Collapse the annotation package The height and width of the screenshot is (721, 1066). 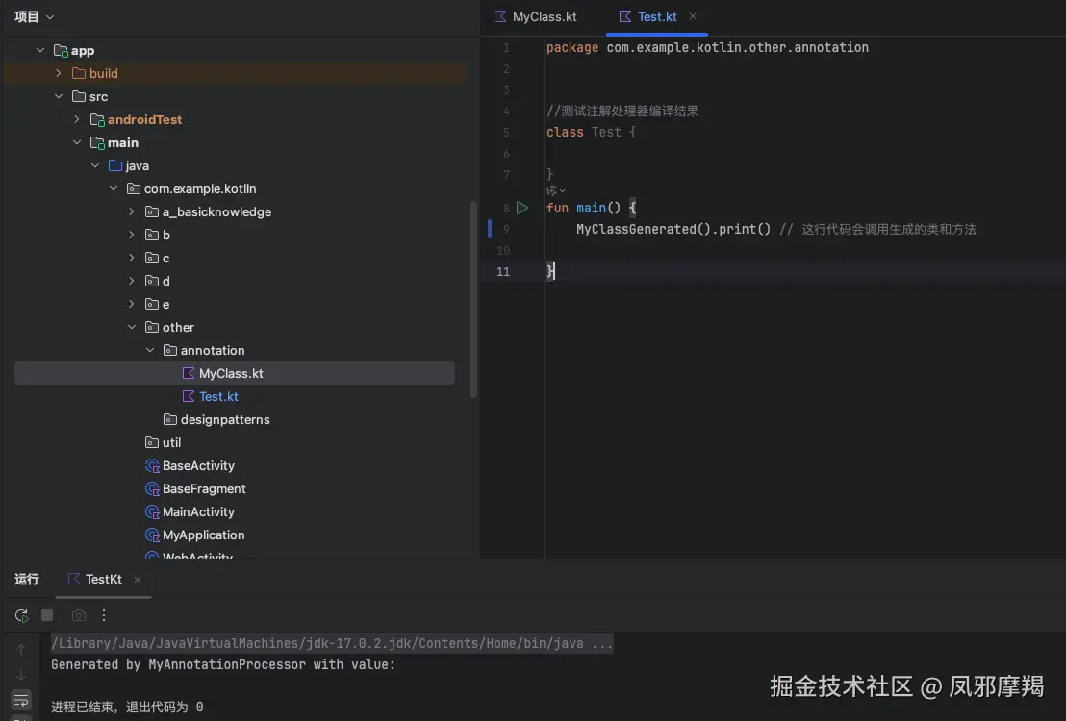[x=150, y=351]
